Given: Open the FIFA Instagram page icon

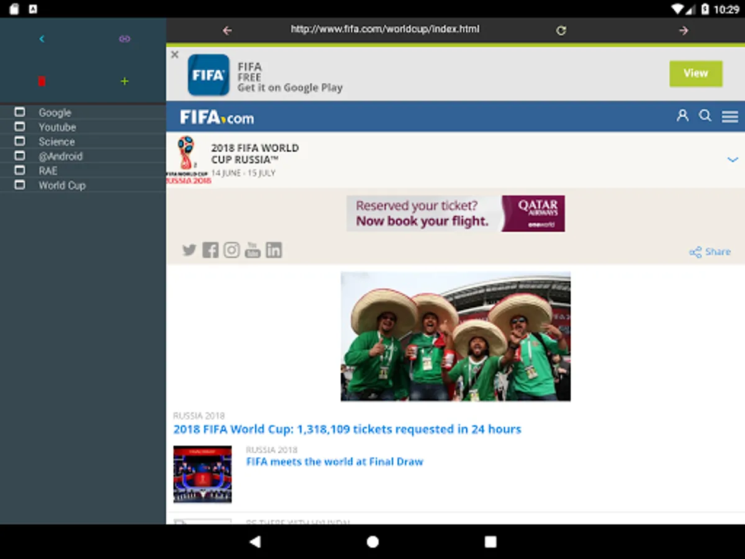Looking at the screenshot, I should click(x=232, y=250).
